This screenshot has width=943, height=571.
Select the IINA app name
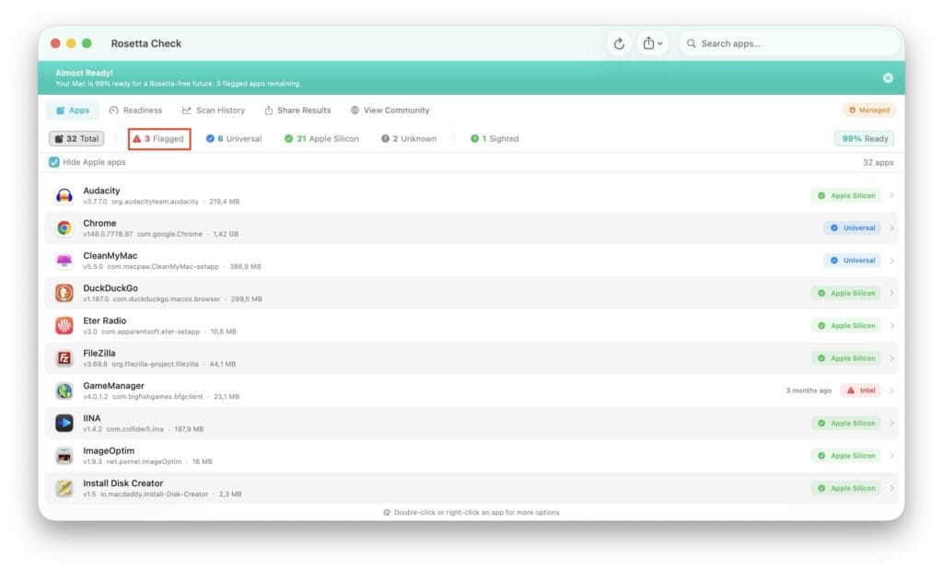click(x=92, y=418)
